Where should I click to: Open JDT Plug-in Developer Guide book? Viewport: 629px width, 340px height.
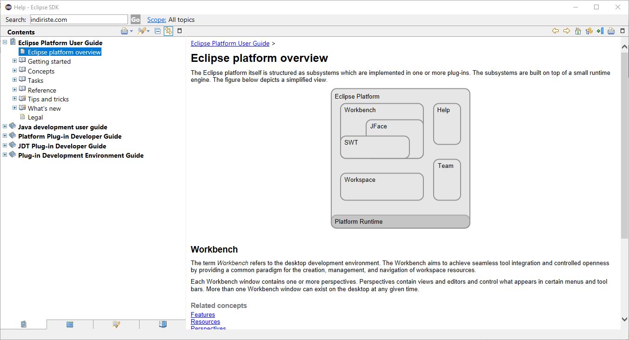tap(62, 146)
